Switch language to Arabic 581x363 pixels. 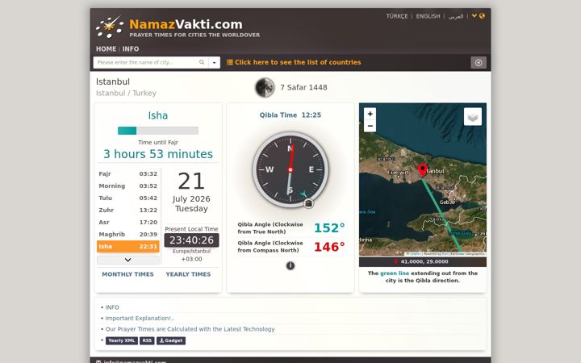456,16
